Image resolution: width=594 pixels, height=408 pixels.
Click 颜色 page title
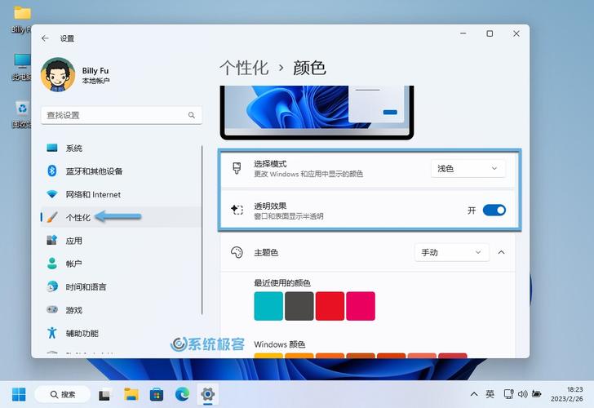(x=309, y=69)
